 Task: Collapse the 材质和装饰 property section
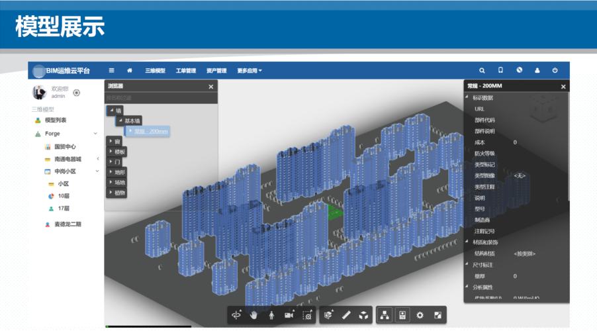coord(467,242)
